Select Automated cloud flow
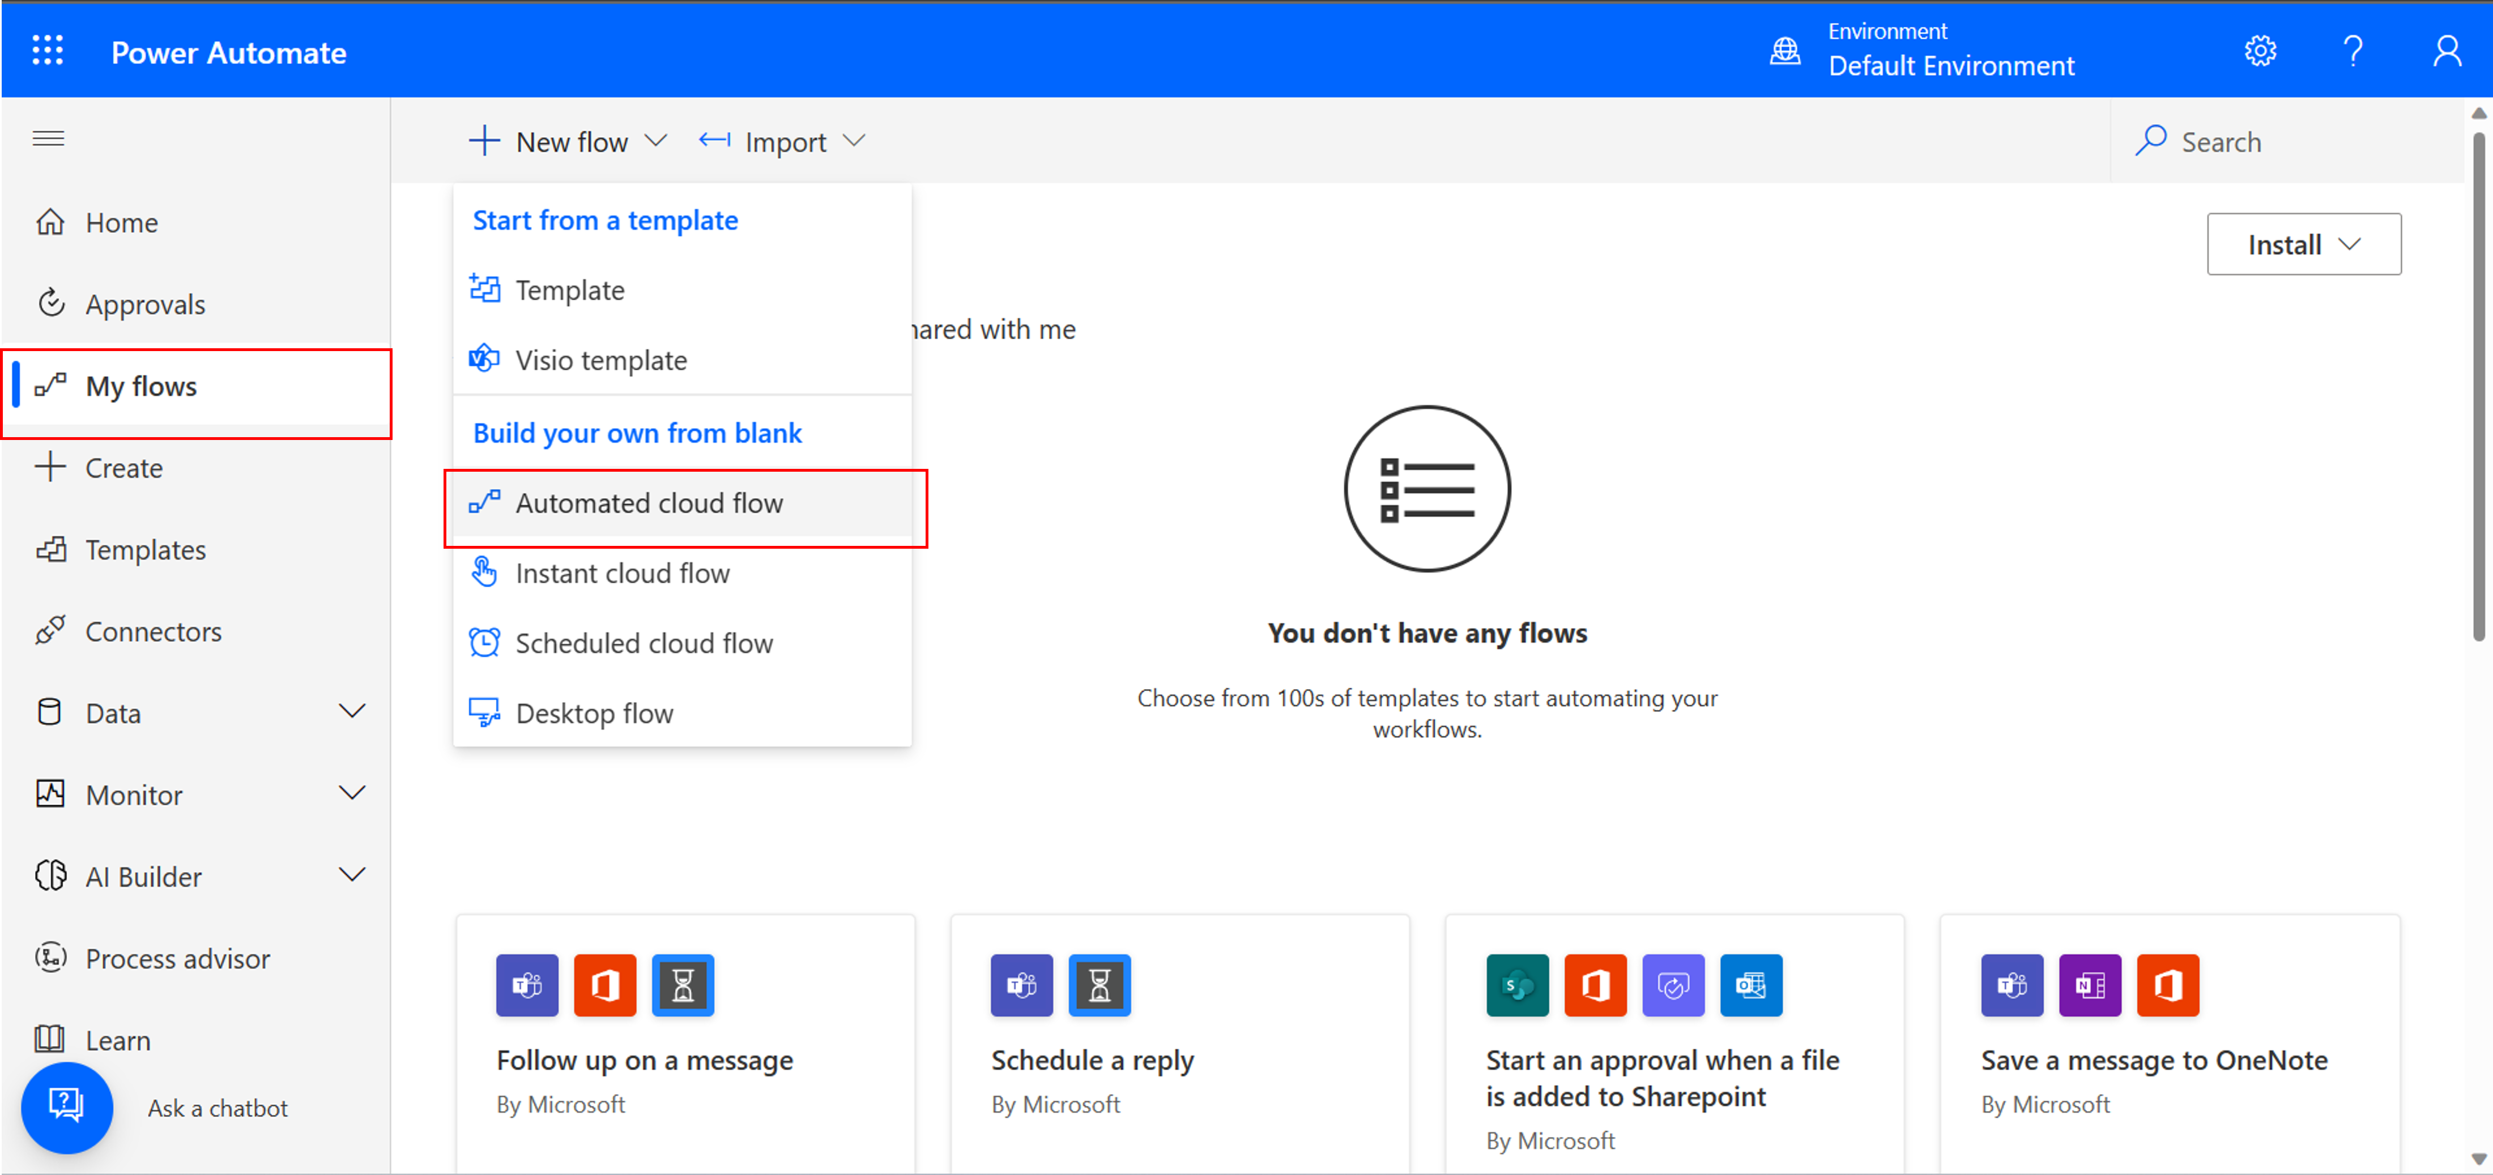 click(682, 503)
